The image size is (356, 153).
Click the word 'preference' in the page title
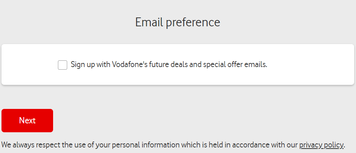[193, 23]
